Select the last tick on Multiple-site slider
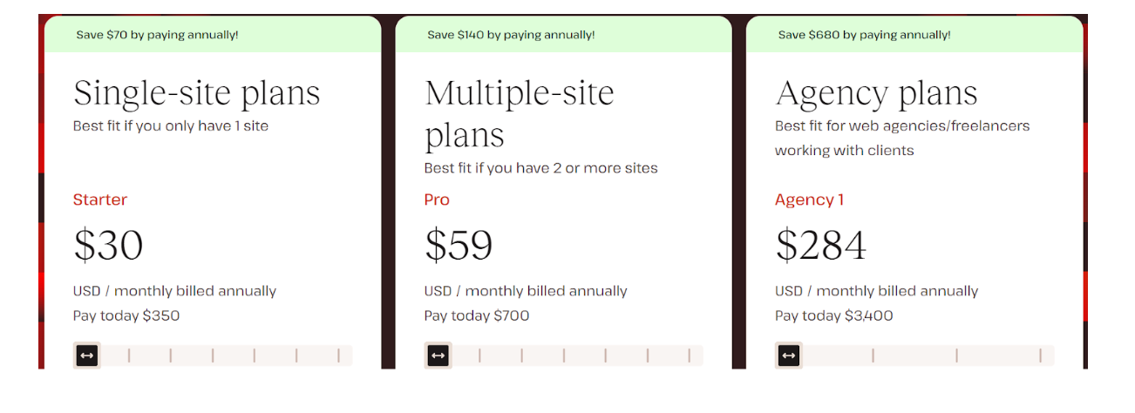This screenshot has width=1135, height=413. tap(689, 355)
